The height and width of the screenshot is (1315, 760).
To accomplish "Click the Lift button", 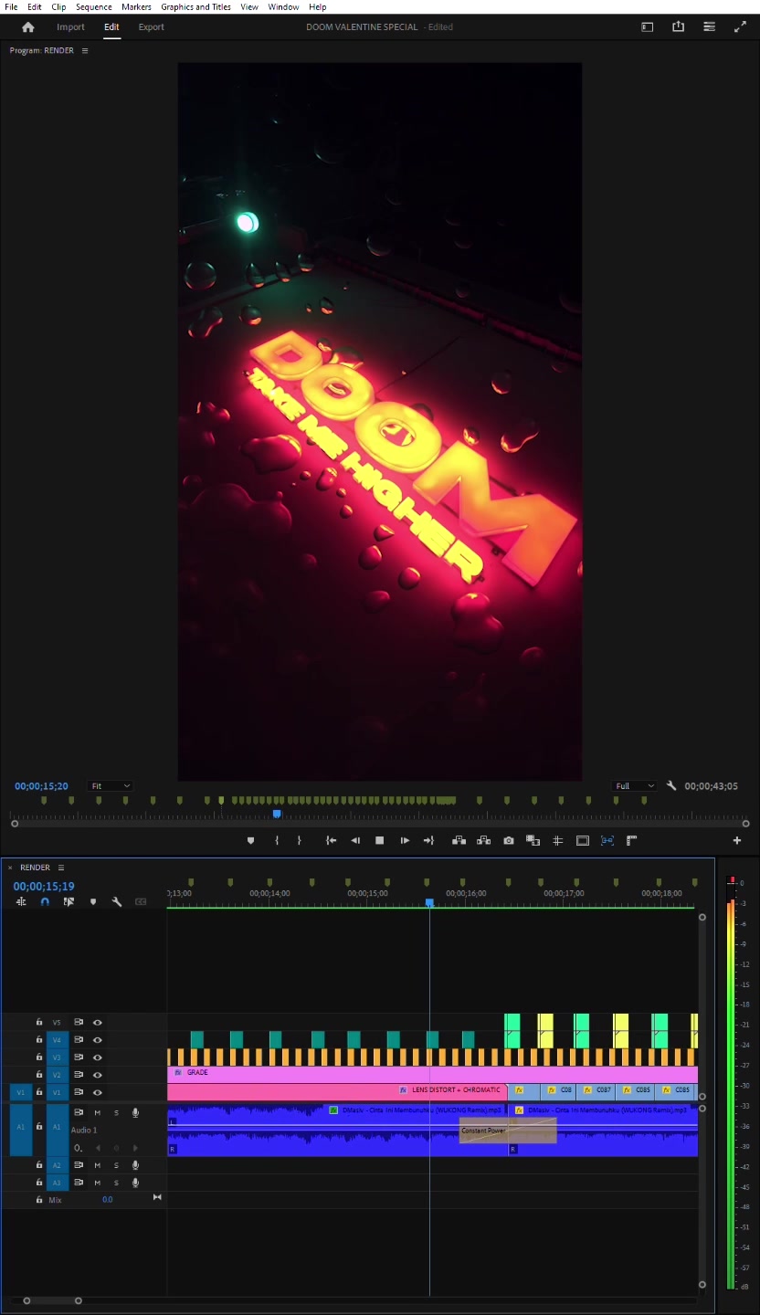I will [459, 841].
